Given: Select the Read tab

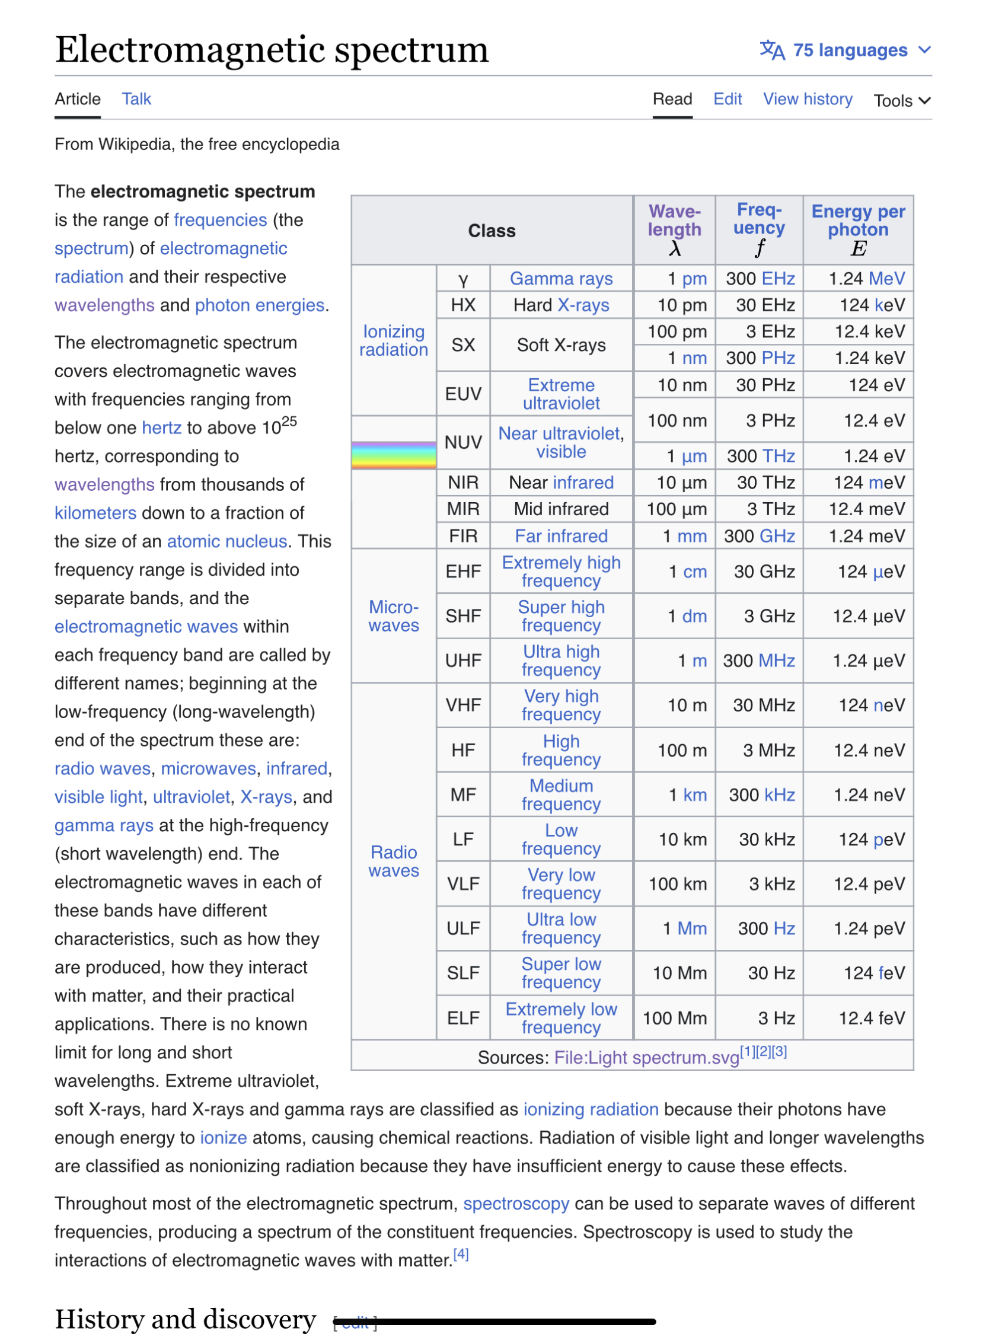Looking at the screenshot, I should tap(672, 99).
